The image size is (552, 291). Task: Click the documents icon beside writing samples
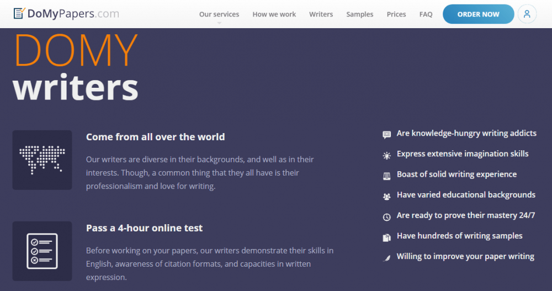pyautogui.click(x=386, y=237)
